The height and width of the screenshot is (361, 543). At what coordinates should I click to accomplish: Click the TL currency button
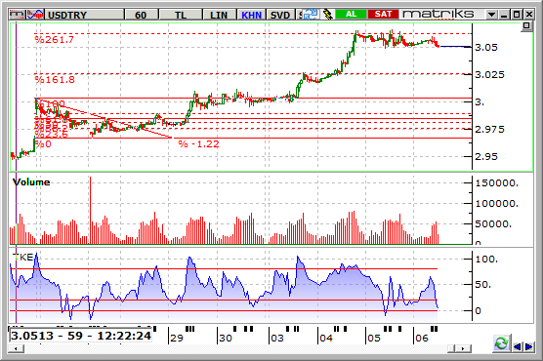(x=181, y=15)
